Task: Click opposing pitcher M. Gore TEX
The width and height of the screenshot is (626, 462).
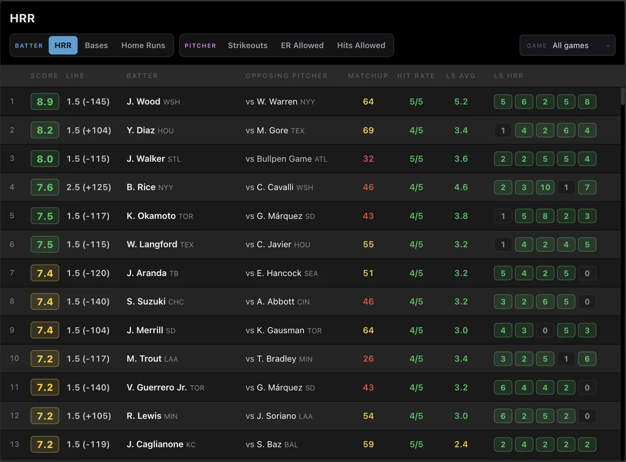Action: click(x=275, y=130)
